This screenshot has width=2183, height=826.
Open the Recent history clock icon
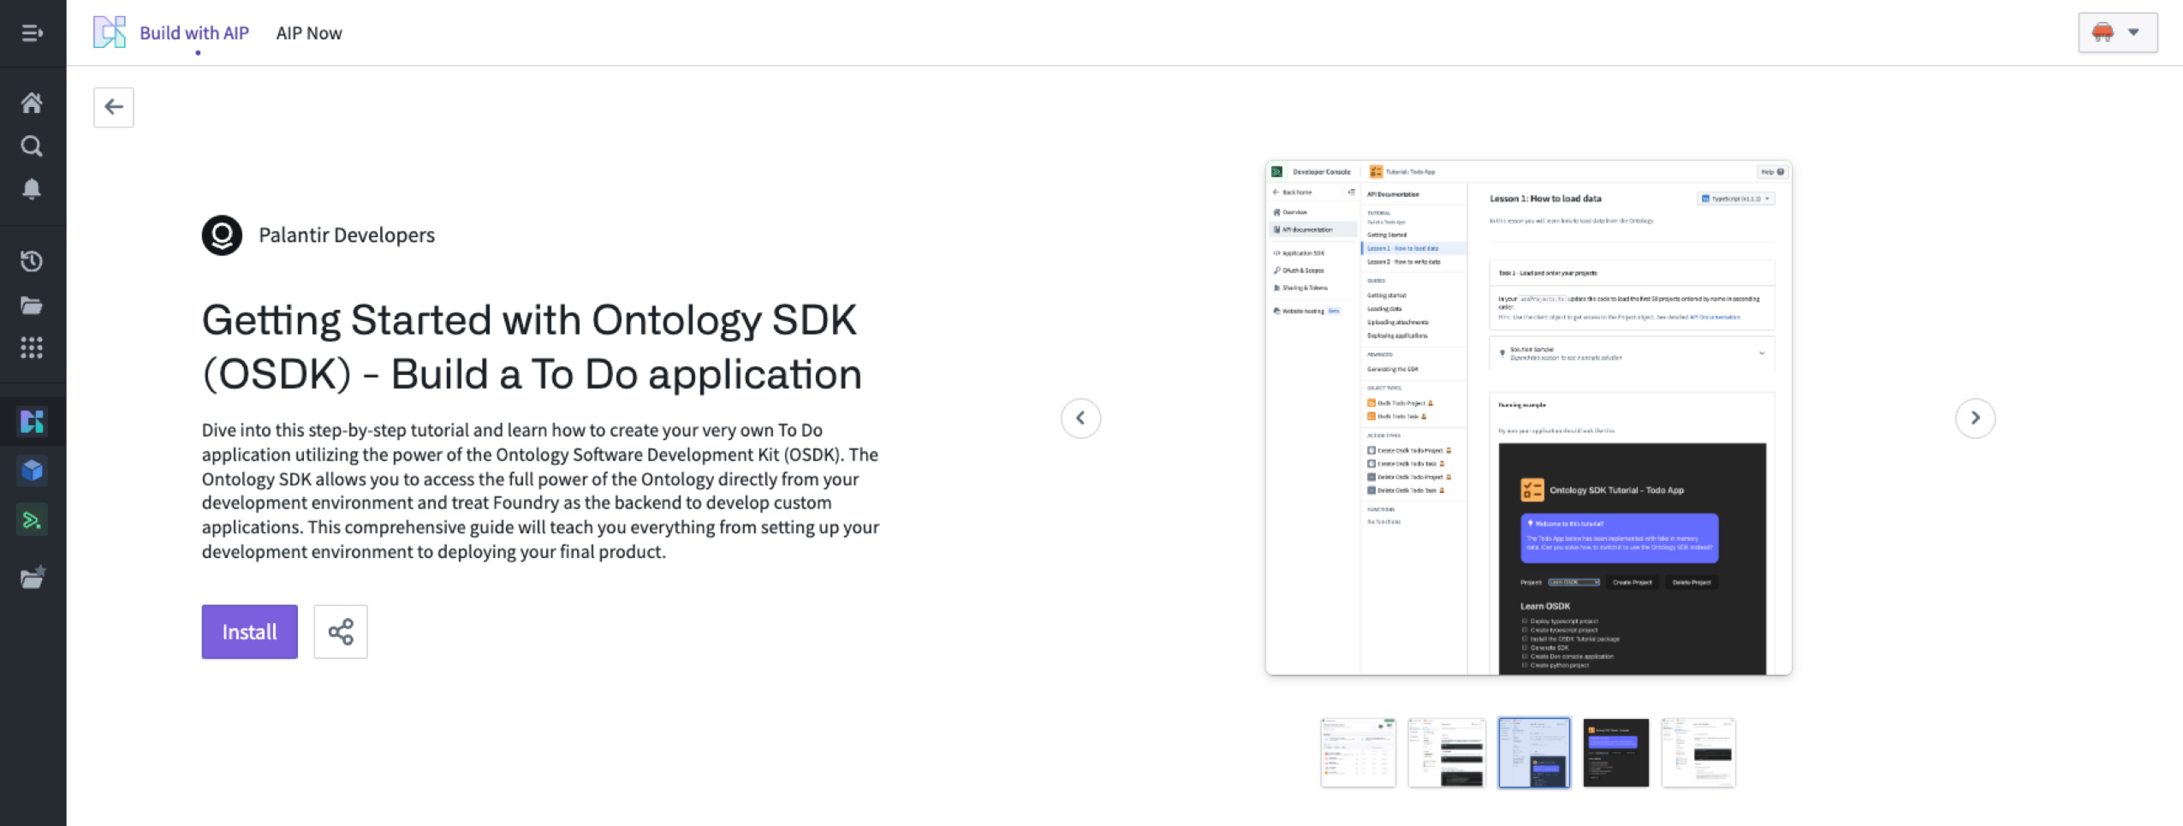tap(32, 261)
